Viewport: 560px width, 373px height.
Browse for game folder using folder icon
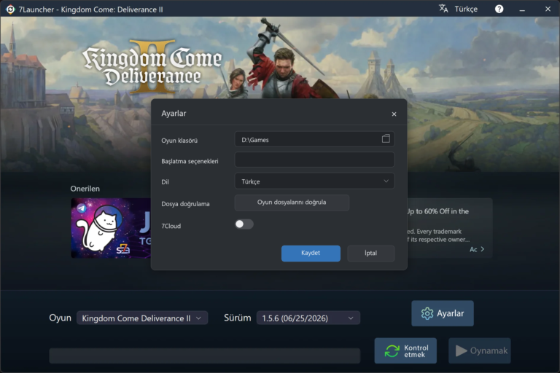point(386,139)
